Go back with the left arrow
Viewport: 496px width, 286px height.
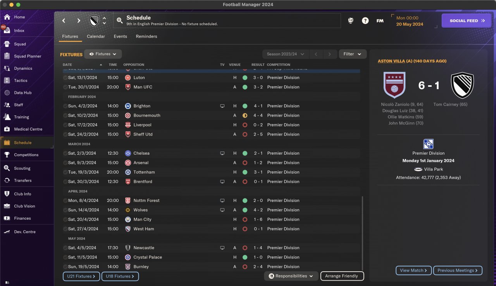pyautogui.click(x=64, y=21)
